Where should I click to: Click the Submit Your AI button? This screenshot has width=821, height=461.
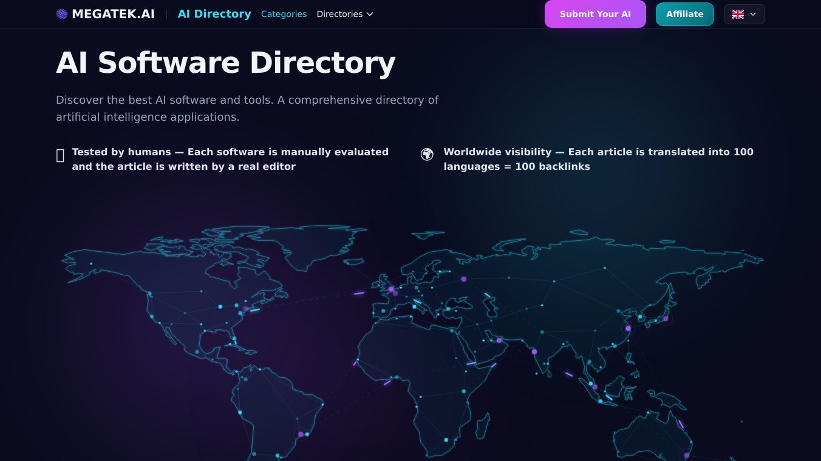pos(595,14)
